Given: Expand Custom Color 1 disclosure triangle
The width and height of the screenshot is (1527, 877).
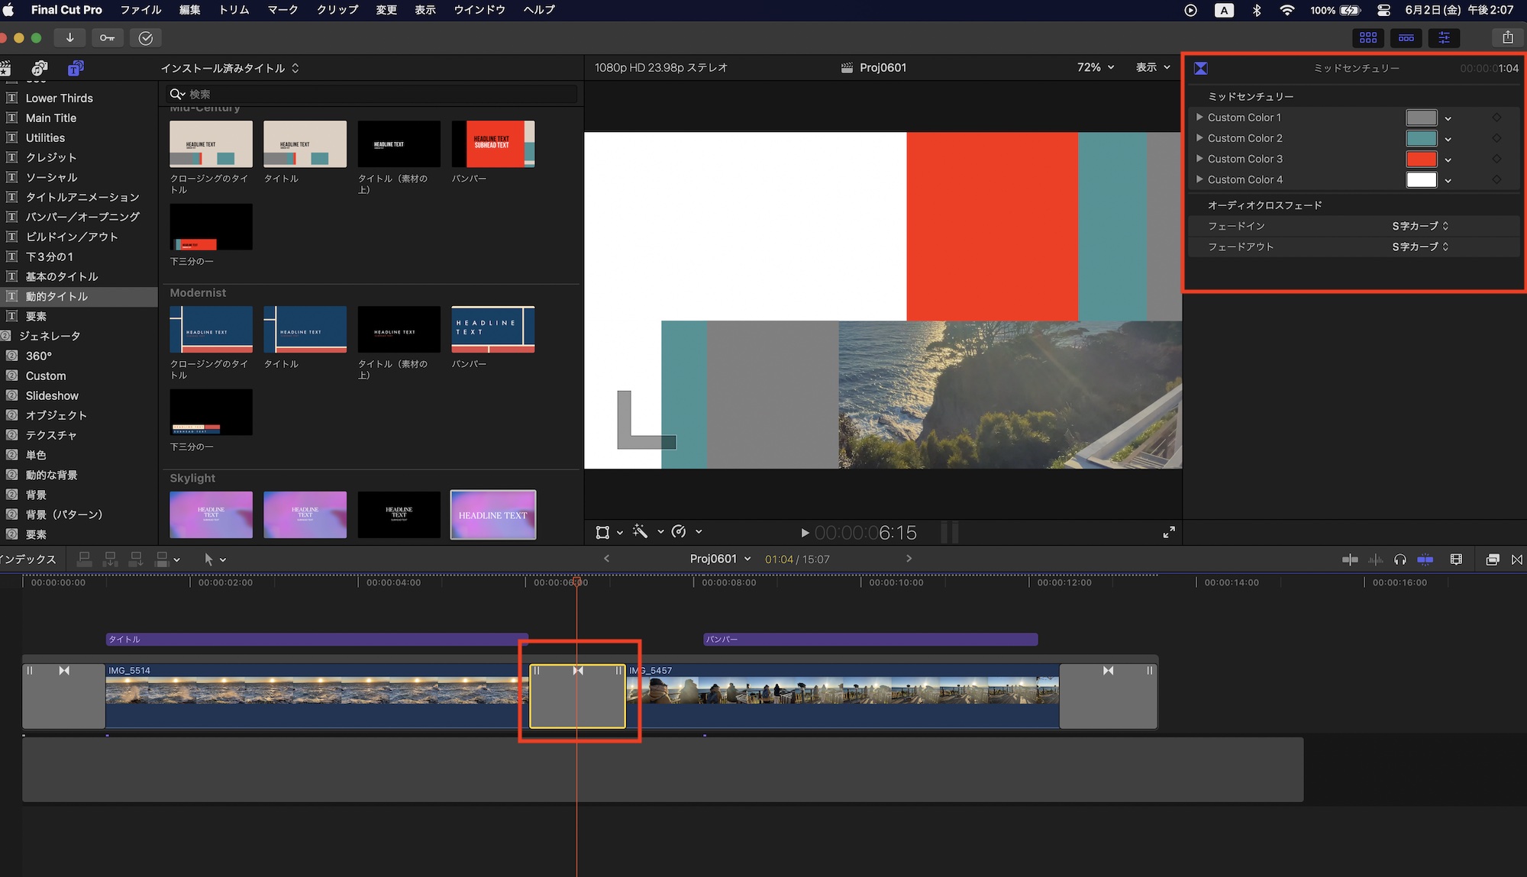Looking at the screenshot, I should point(1199,117).
